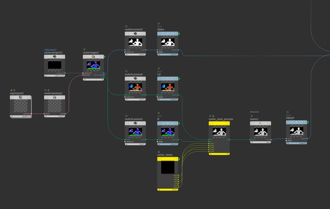
Task: Toggle the green display flag on rasterizegeo1
Action: tap(105, 57)
